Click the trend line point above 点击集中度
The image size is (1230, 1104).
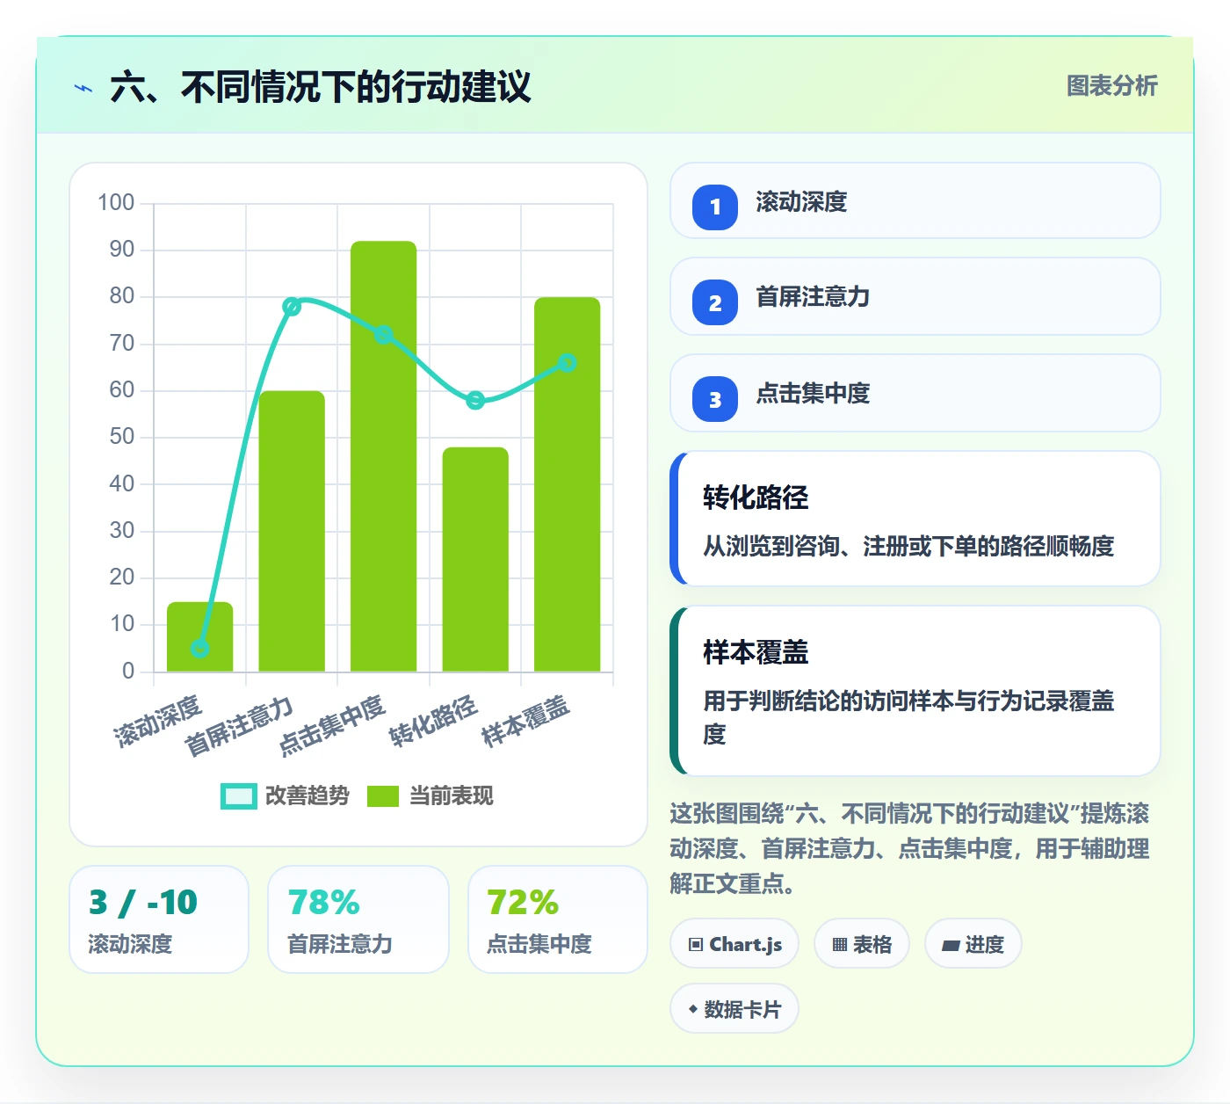click(384, 335)
